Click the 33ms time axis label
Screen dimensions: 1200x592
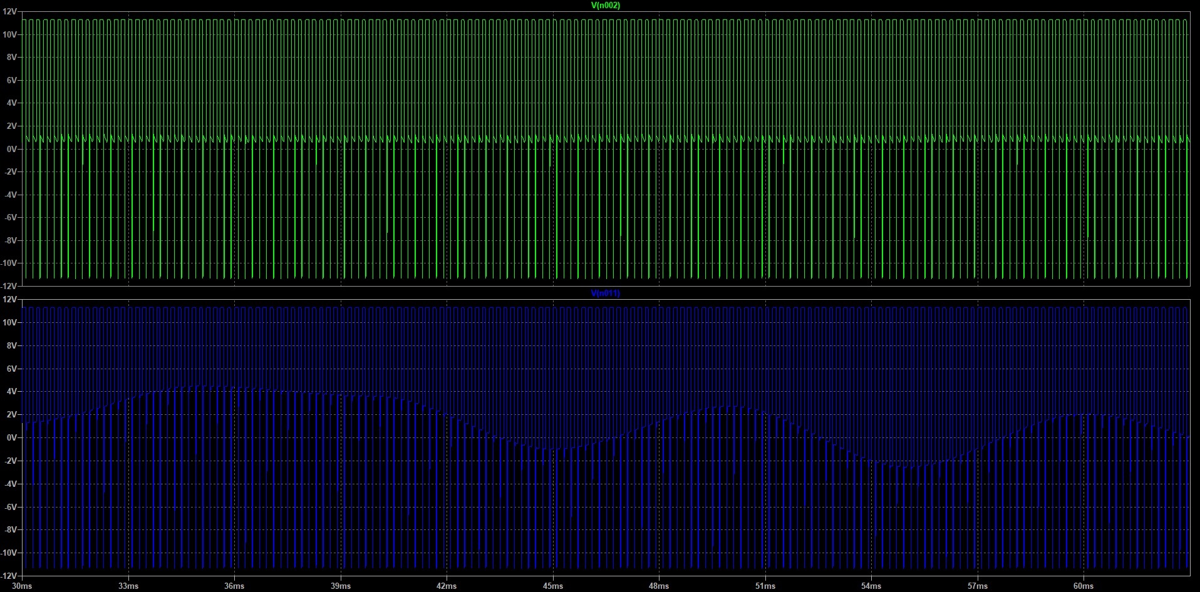128,586
